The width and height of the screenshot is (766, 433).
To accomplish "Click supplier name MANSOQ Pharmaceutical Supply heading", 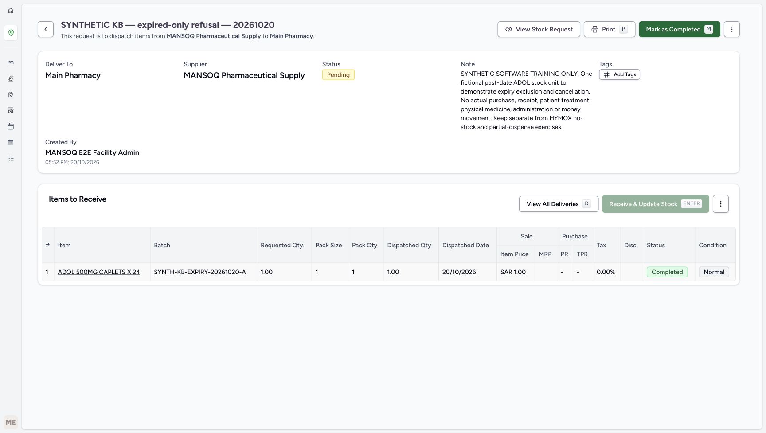I will (244, 75).
